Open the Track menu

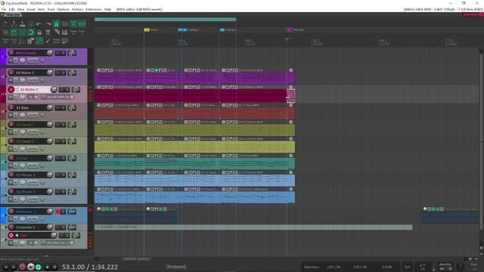[51, 9]
